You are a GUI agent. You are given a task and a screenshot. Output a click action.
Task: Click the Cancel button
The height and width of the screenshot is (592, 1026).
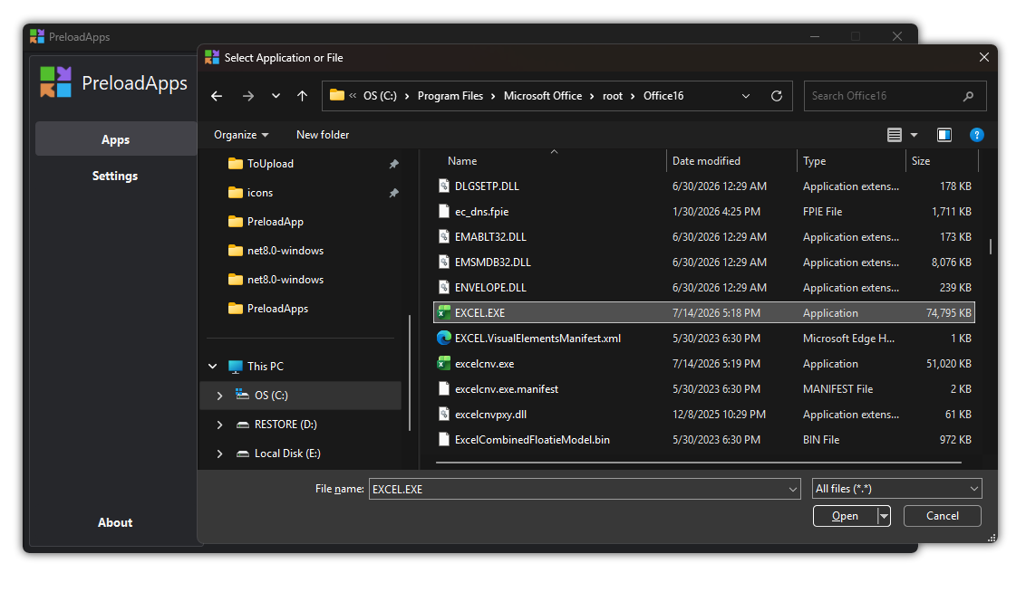click(943, 516)
